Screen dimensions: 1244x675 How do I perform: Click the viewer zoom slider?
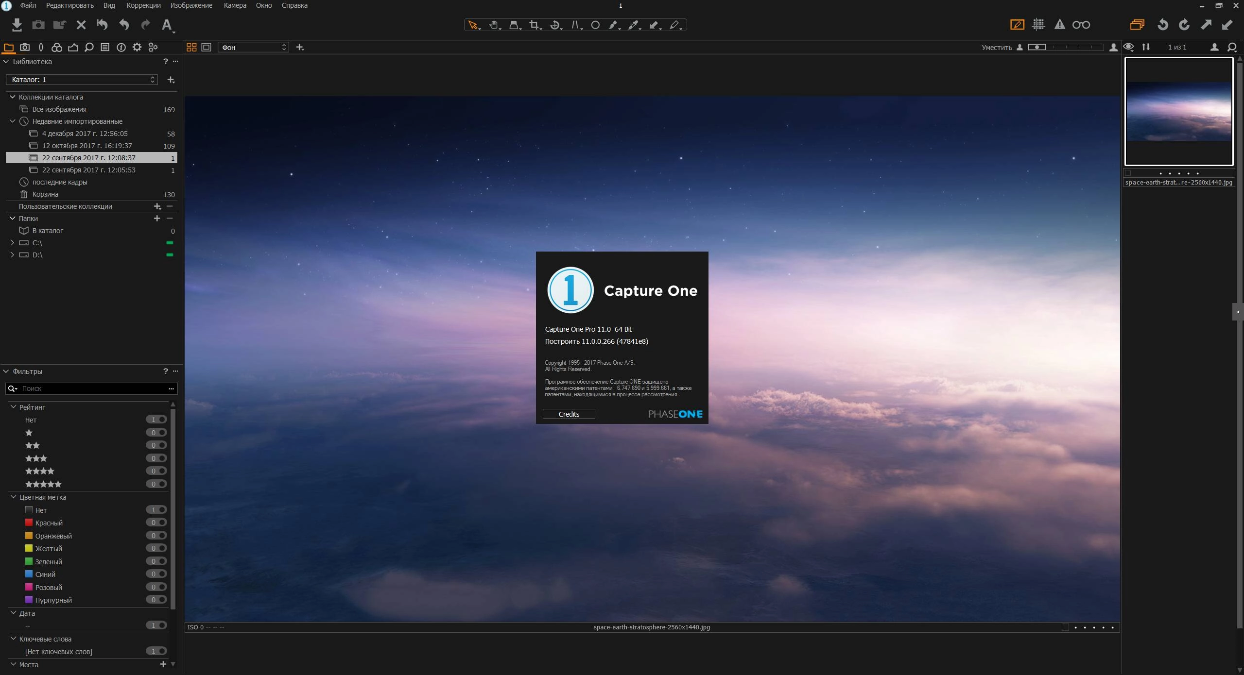1066,47
